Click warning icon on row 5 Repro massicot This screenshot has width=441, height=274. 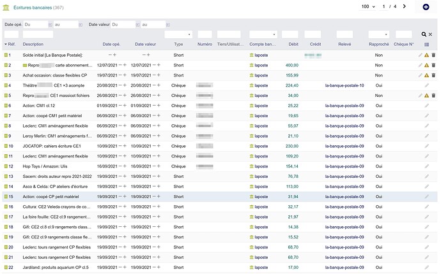(427, 96)
